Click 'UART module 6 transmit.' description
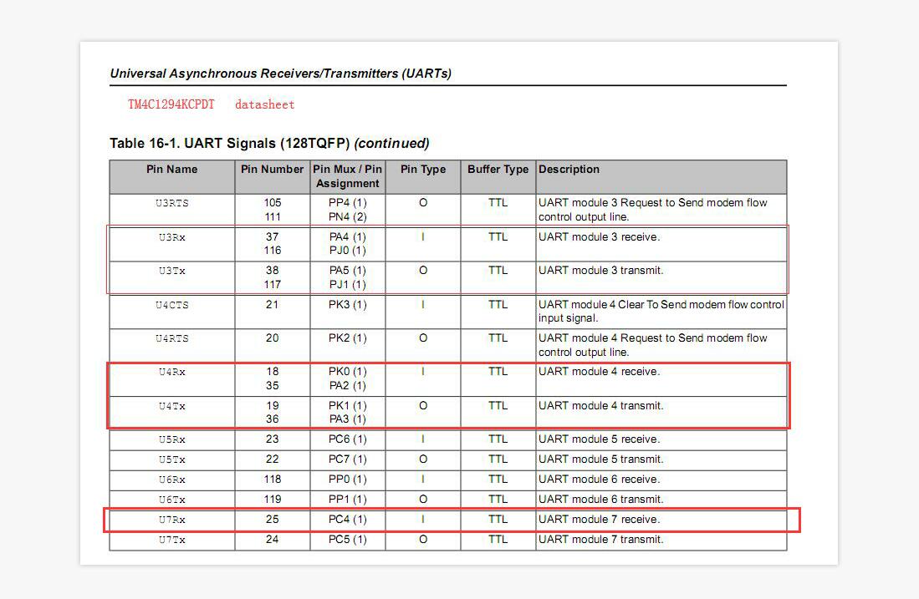Viewport: 919px width, 599px height. click(601, 500)
